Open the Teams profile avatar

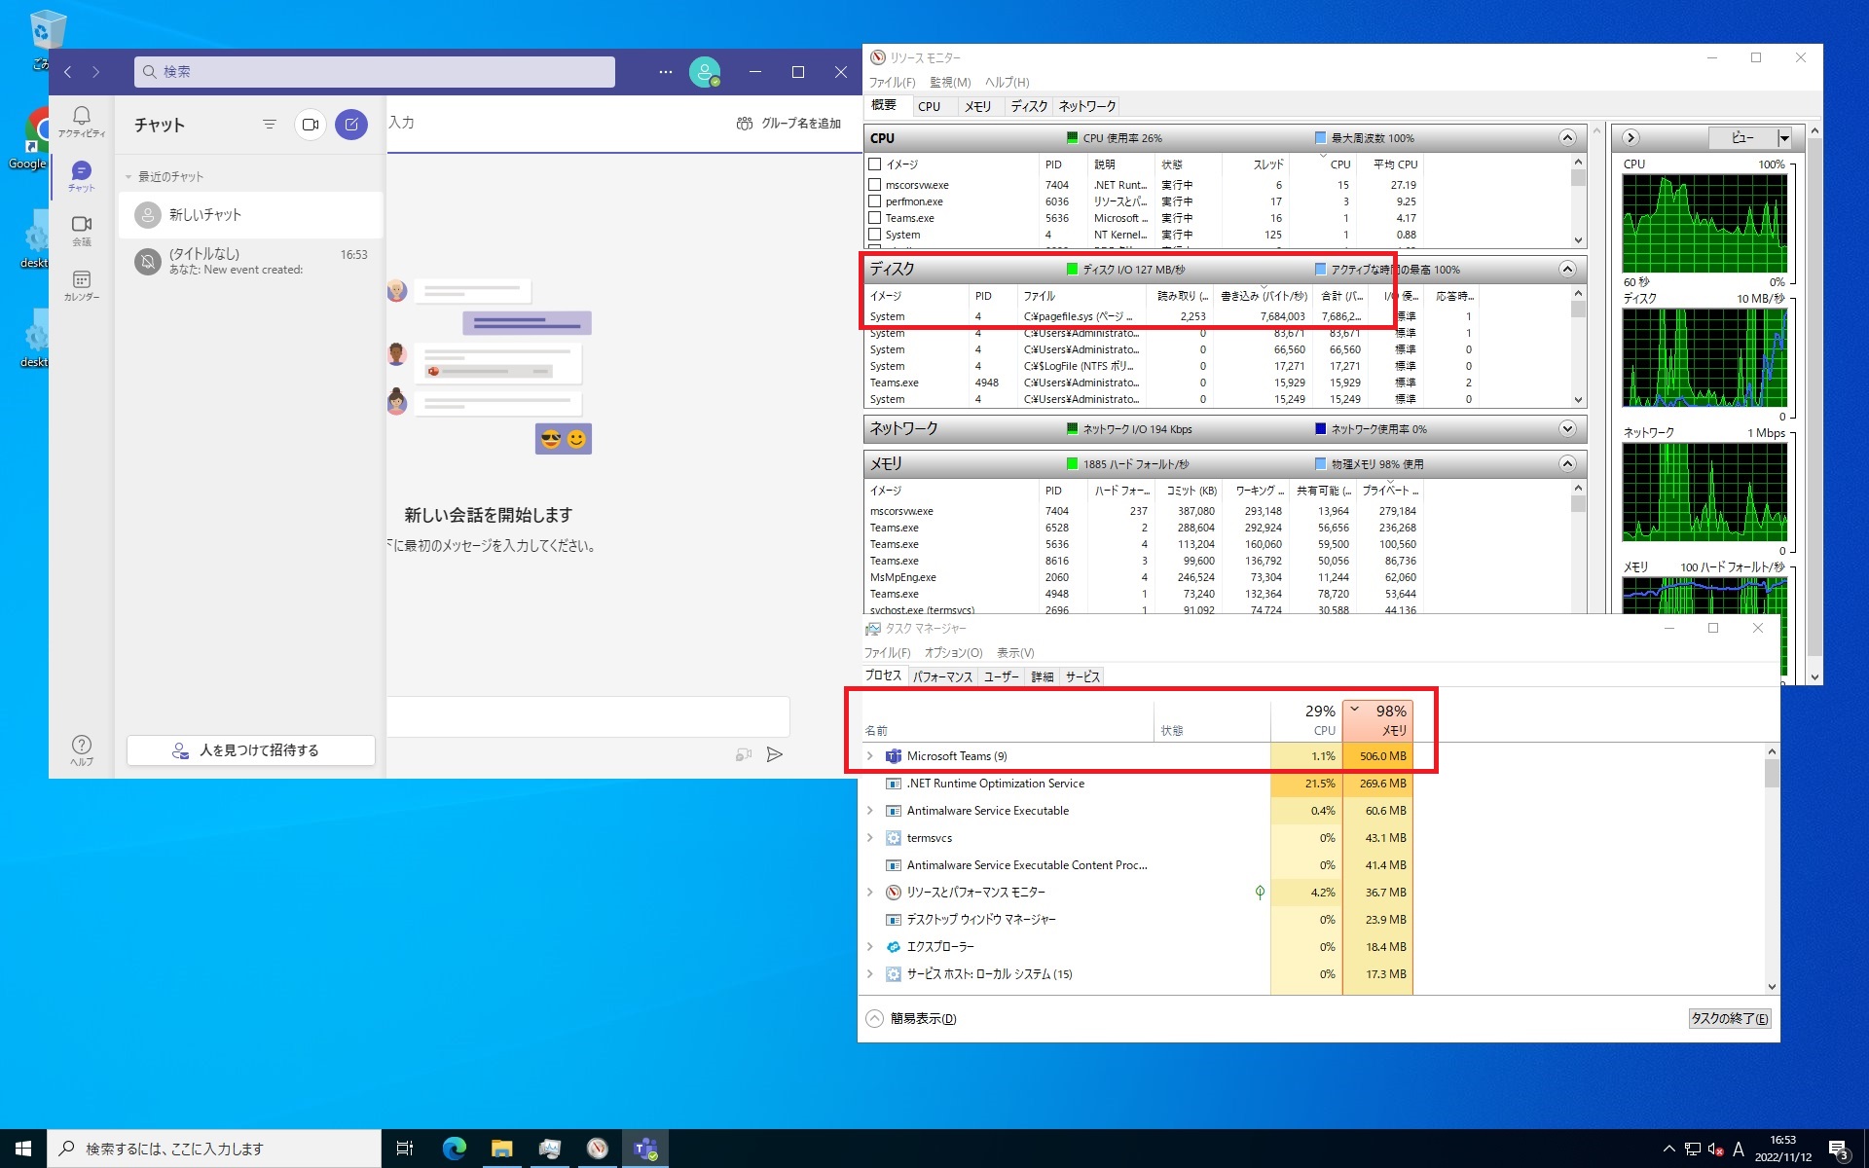pyautogui.click(x=705, y=72)
